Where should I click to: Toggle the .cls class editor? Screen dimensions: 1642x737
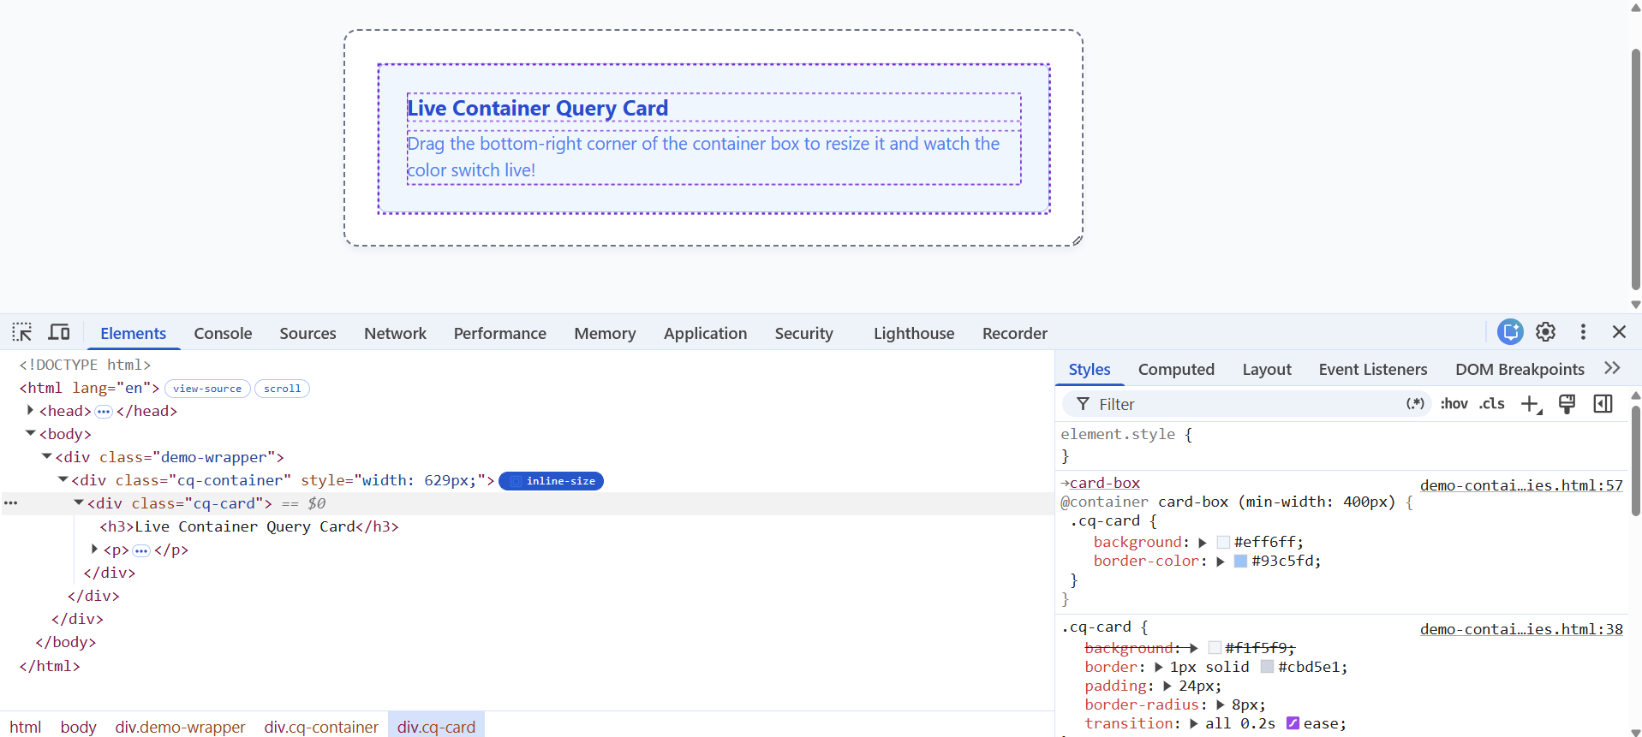click(1491, 404)
